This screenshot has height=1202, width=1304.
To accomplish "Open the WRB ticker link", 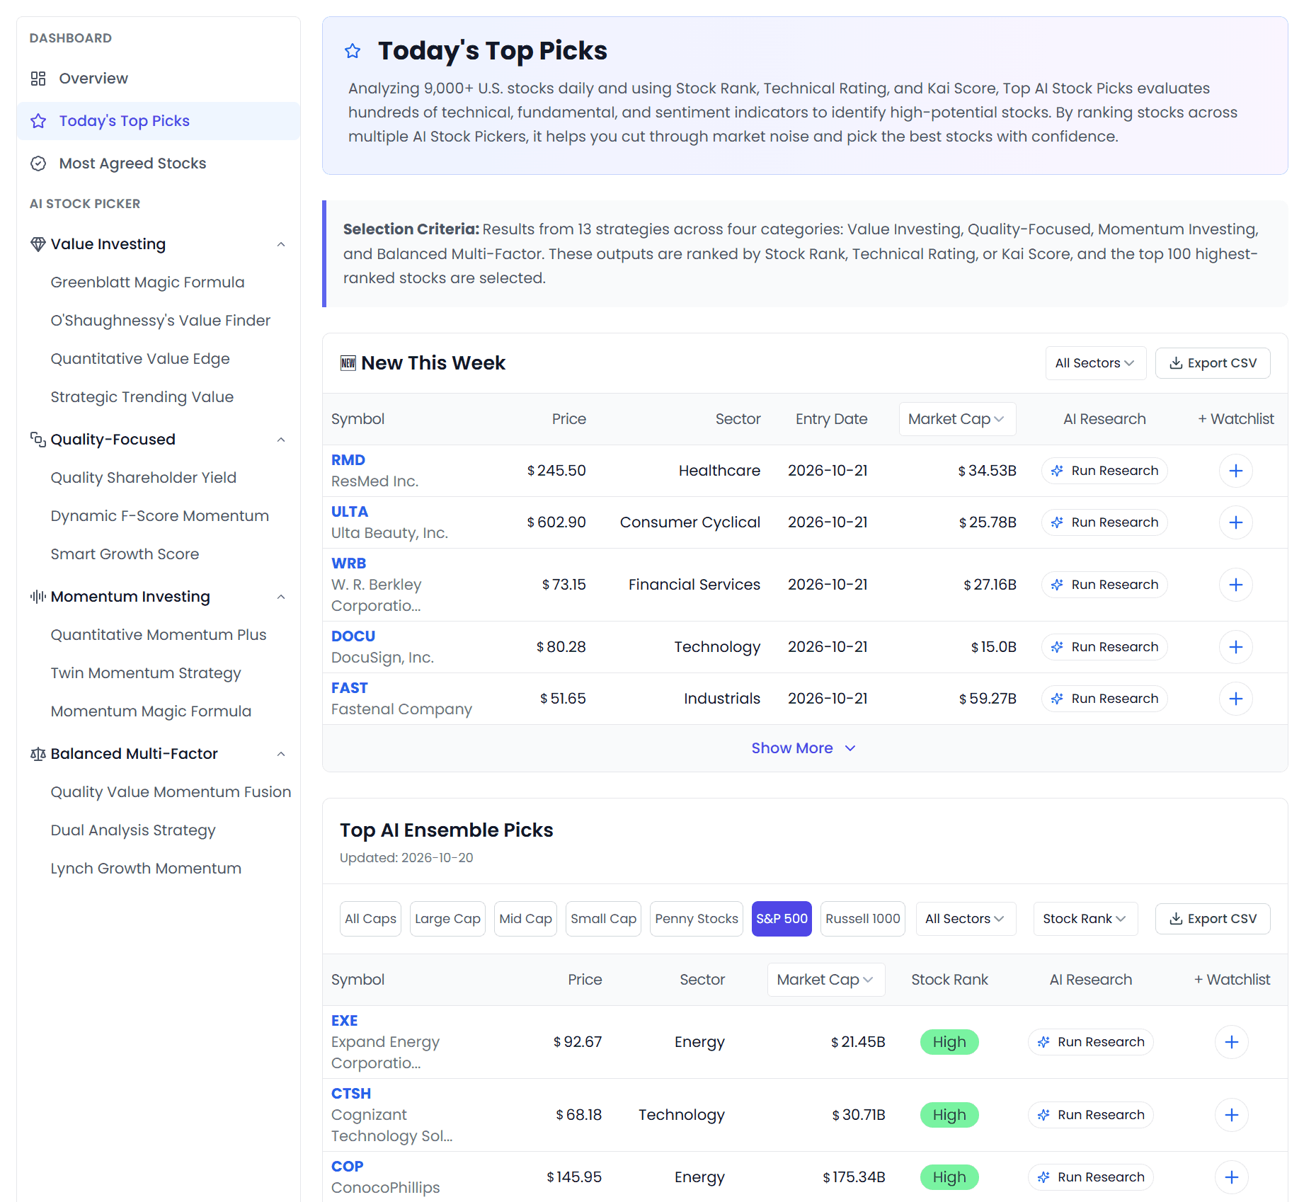I will click(348, 563).
